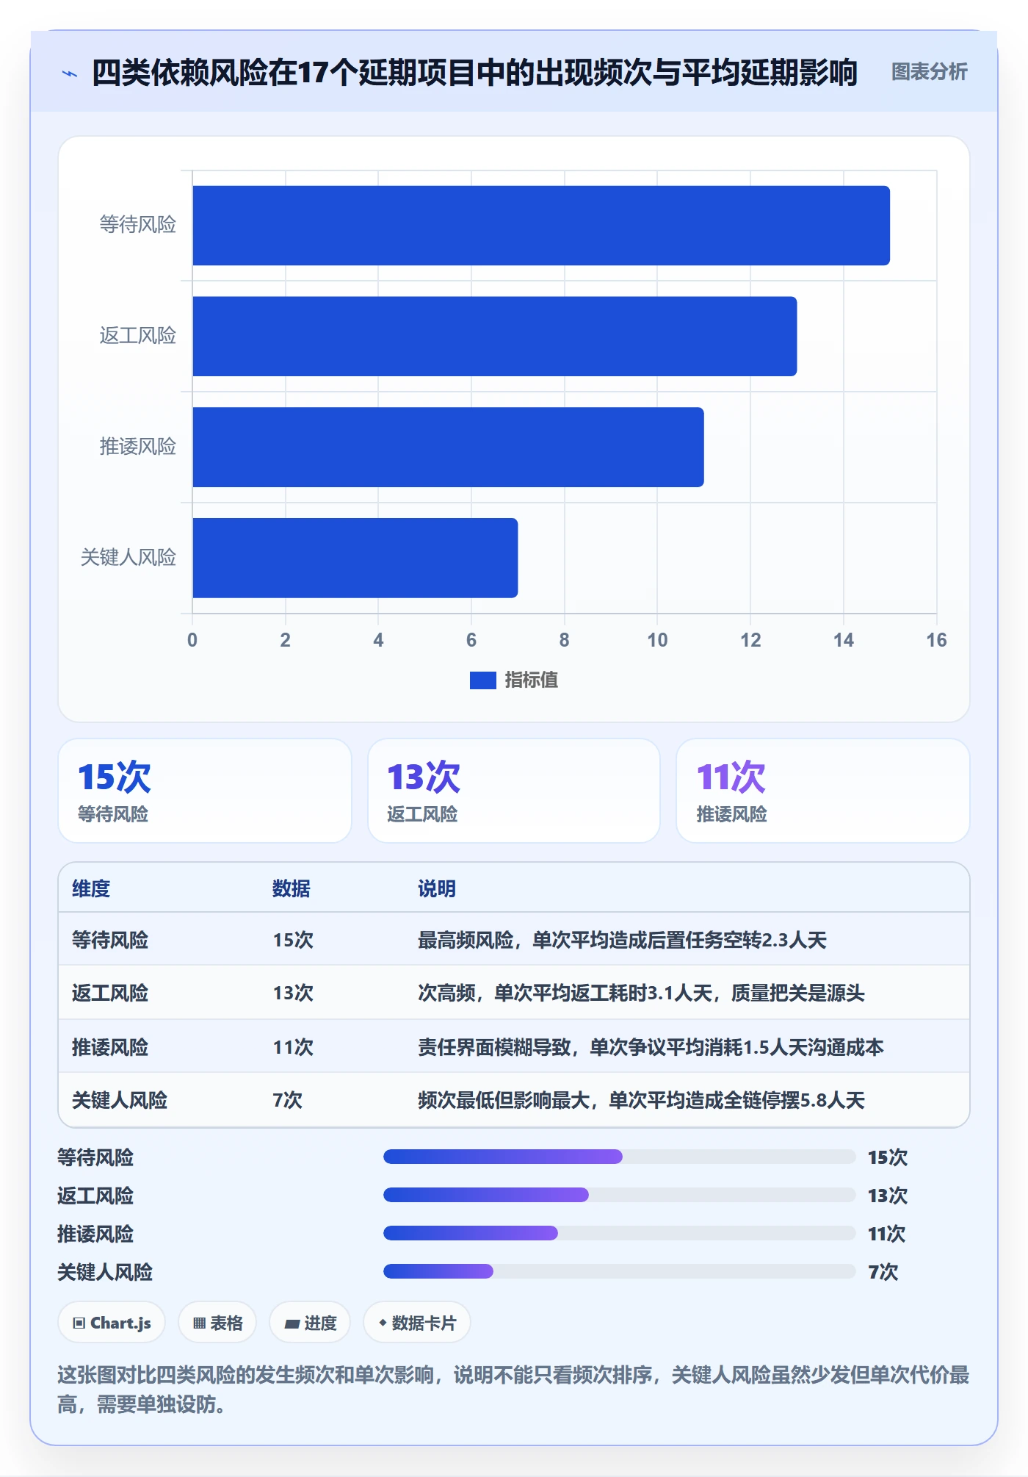Viewport: 1028px width, 1477px height.
Task: Click the 维度 column header
Action: [x=91, y=888]
